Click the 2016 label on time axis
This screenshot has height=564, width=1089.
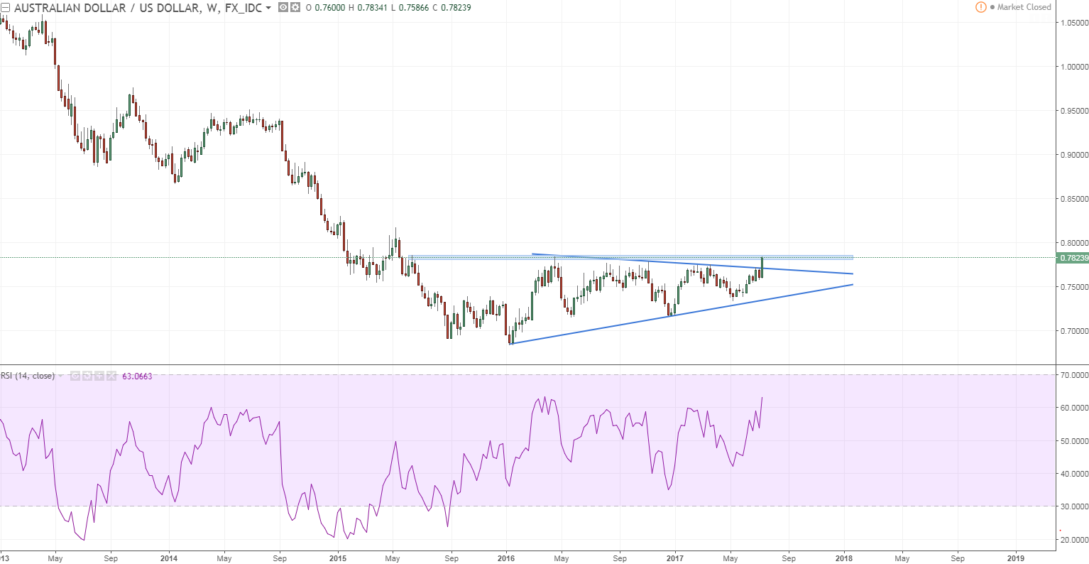(506, 558)
